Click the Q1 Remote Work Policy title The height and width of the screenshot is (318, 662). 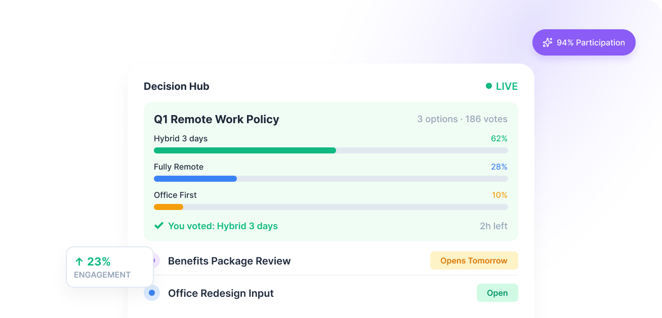pyautogui.click(x=217, y=119)
